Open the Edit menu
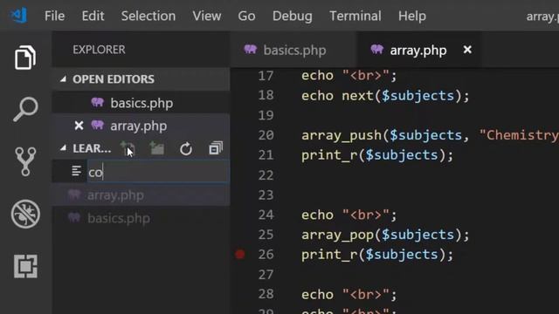Image resolution: width=559 pixels, height=314 pixels. [93, 16]
